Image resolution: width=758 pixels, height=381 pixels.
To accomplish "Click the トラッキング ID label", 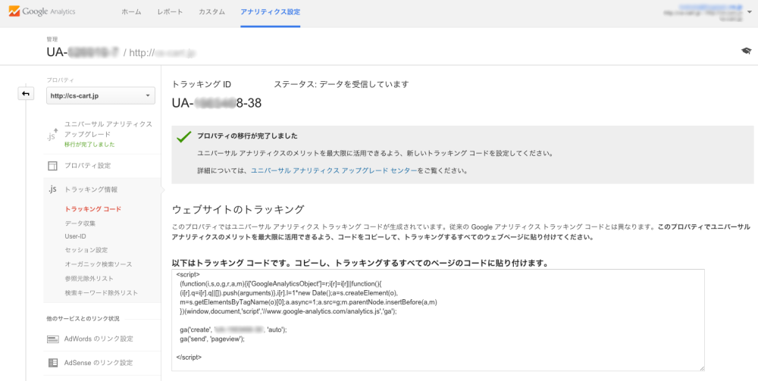I will pyautogui.click(x=202, y=85).
